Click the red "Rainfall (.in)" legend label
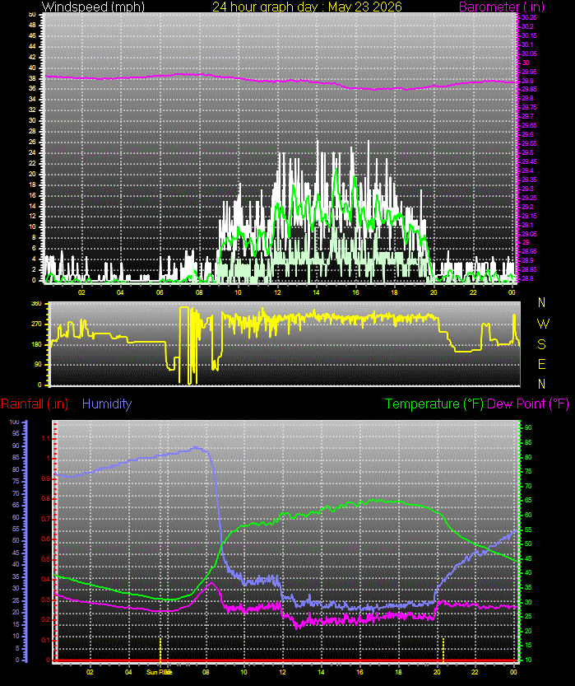The image size is (575, 686). [35, 404]
